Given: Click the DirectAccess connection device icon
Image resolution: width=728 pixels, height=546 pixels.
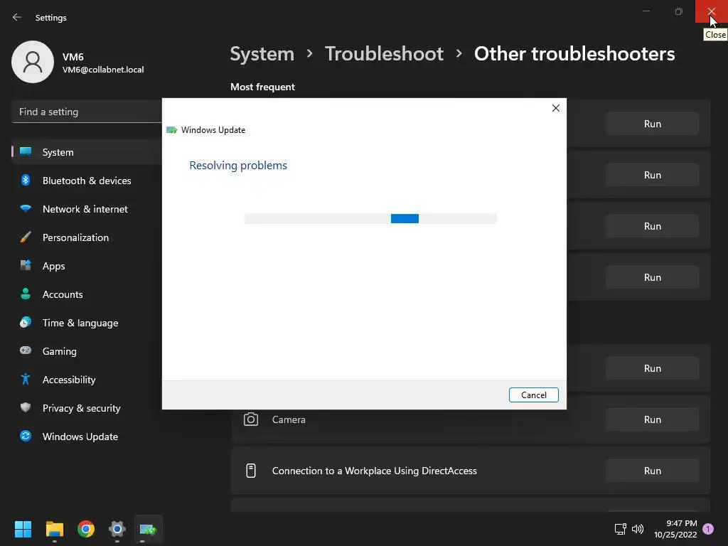Looking at the screenshot, I should (251, 471).
